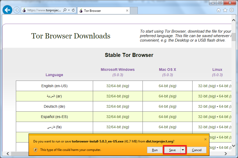The height and width of the screenshot is (158, 238).
Task: Go back with the browser back arrow
Action: click(x=7, y=10)
